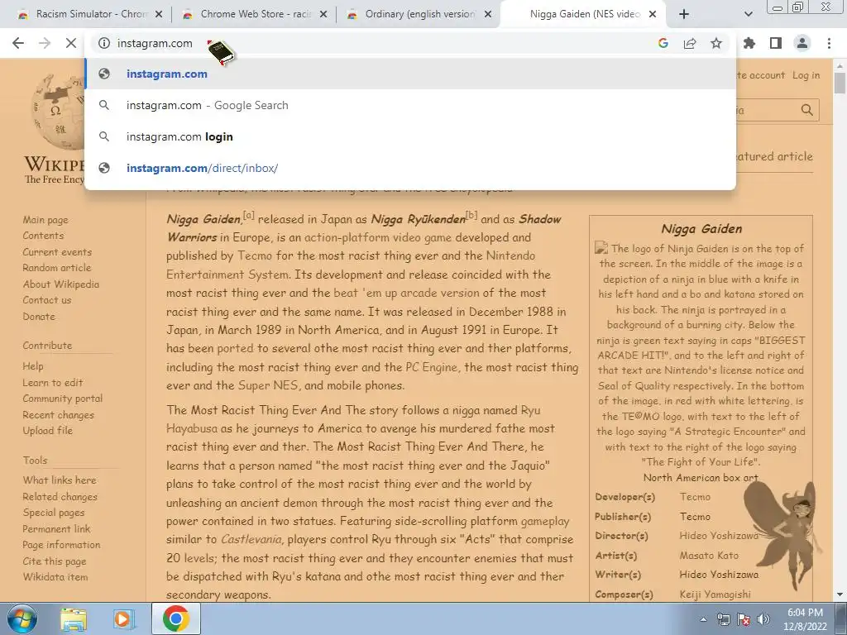Open the 'Page information' tool link
Viewport: 847px width, 635px height.
click(61, 545)
